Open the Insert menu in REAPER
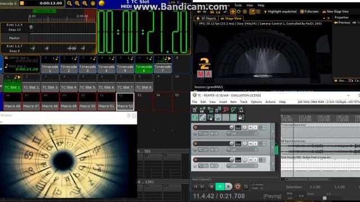 [223, 102]
